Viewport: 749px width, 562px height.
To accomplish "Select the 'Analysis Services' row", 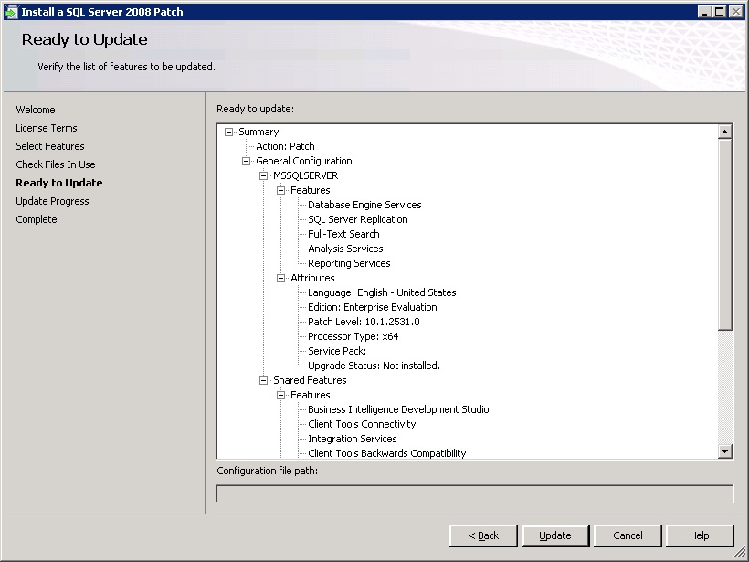I will [345, 249].
